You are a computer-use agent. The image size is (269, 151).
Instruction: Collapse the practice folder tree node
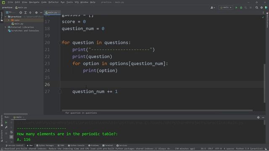tap(5, 17)
